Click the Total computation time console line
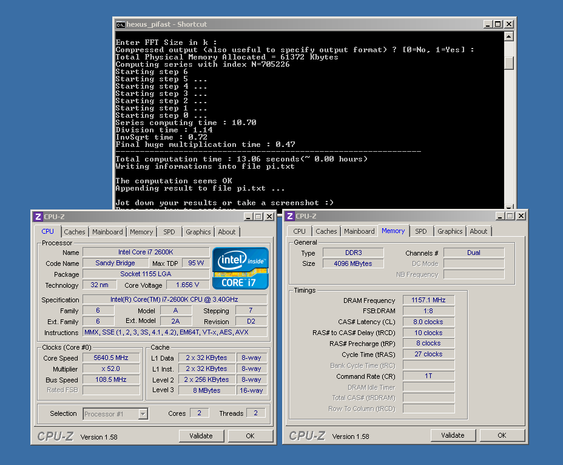563x465 pixels. 241,159
